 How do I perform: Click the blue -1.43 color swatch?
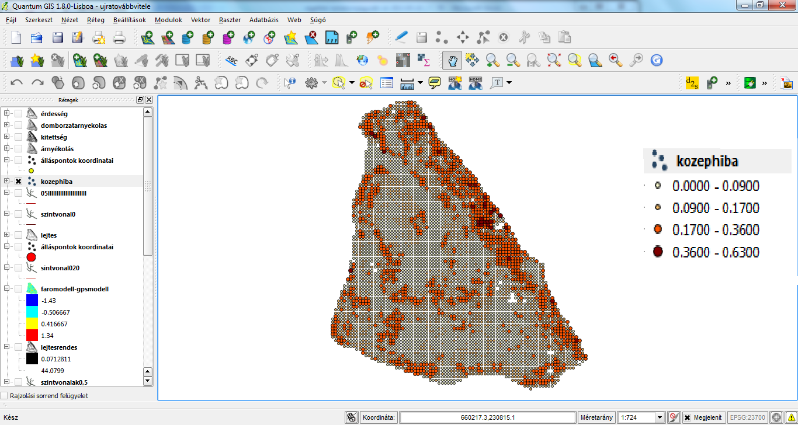(x=32, y=300)
